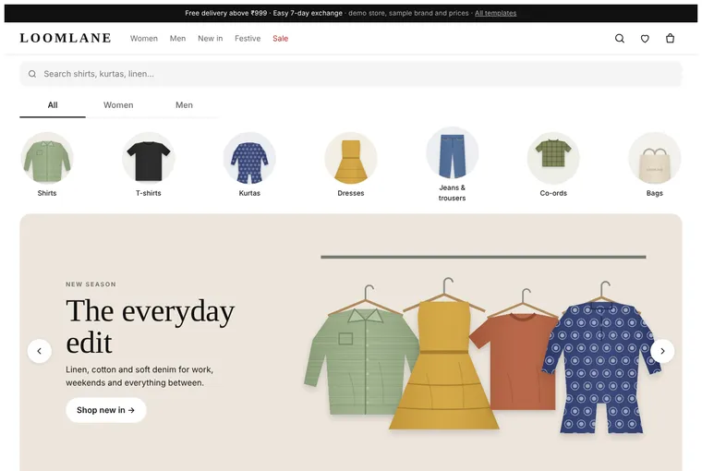The height and width of the screenshot is (471, 702).
Task: Switch to the Women tab
Action: click(118, 105)
